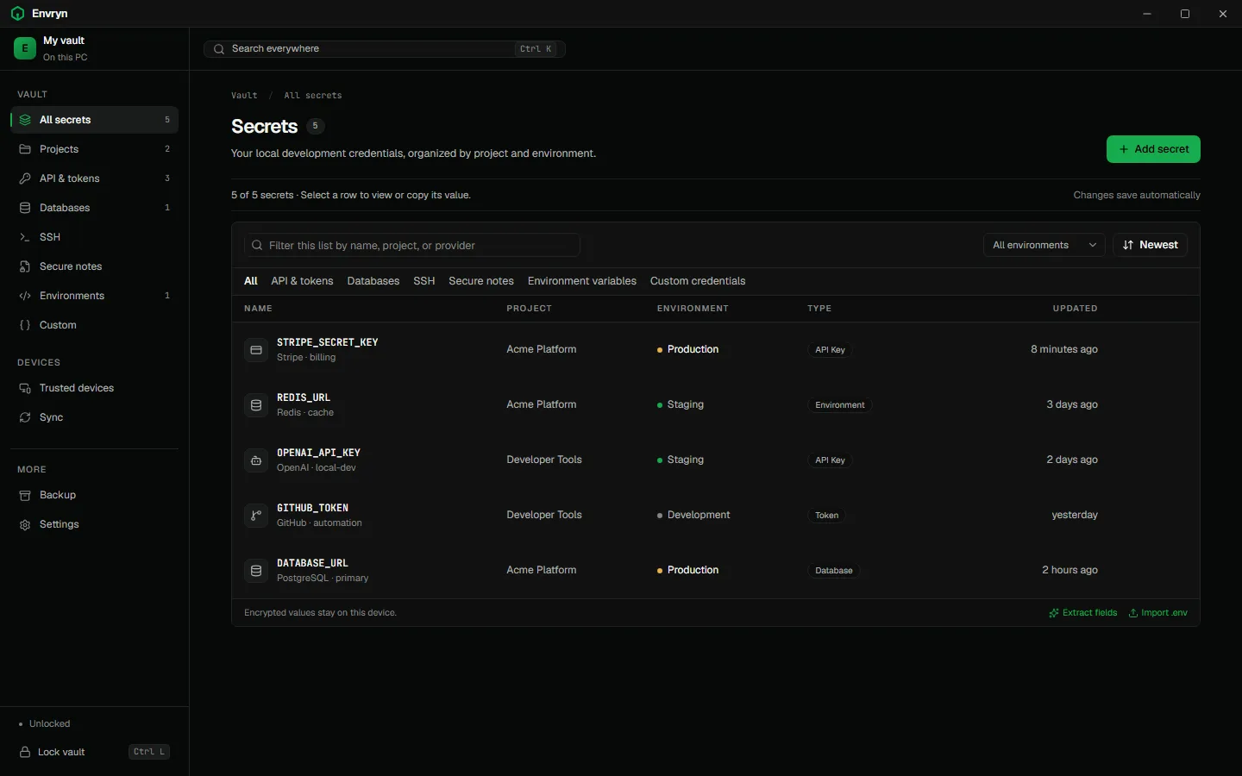Screen dimensions: 1242x776
Task: Switch to the Custom credentials tab
Action: pyautogui.click(x=698, y=281)
